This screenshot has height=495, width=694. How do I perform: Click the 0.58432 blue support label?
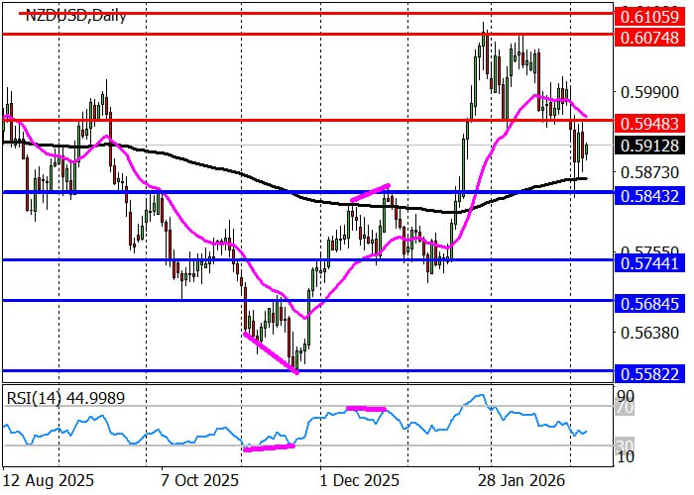647,195
